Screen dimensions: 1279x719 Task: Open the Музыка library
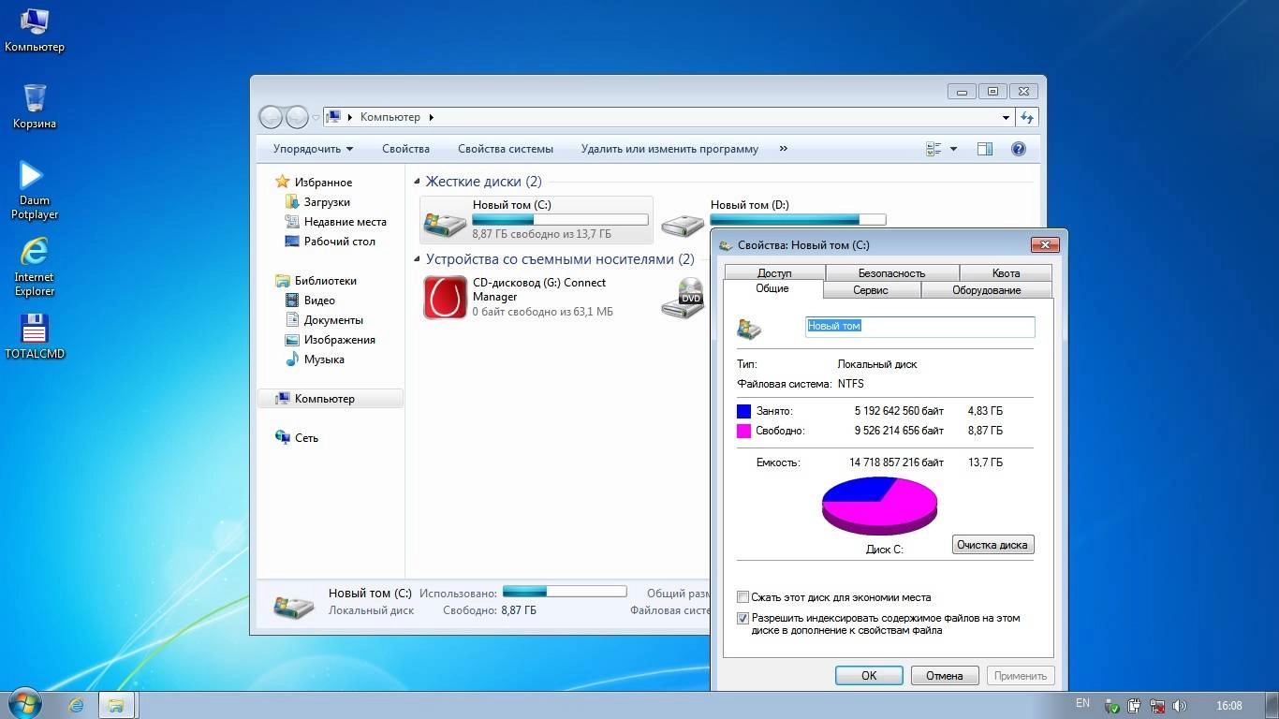pyautogui.click(x=315, y=359)
